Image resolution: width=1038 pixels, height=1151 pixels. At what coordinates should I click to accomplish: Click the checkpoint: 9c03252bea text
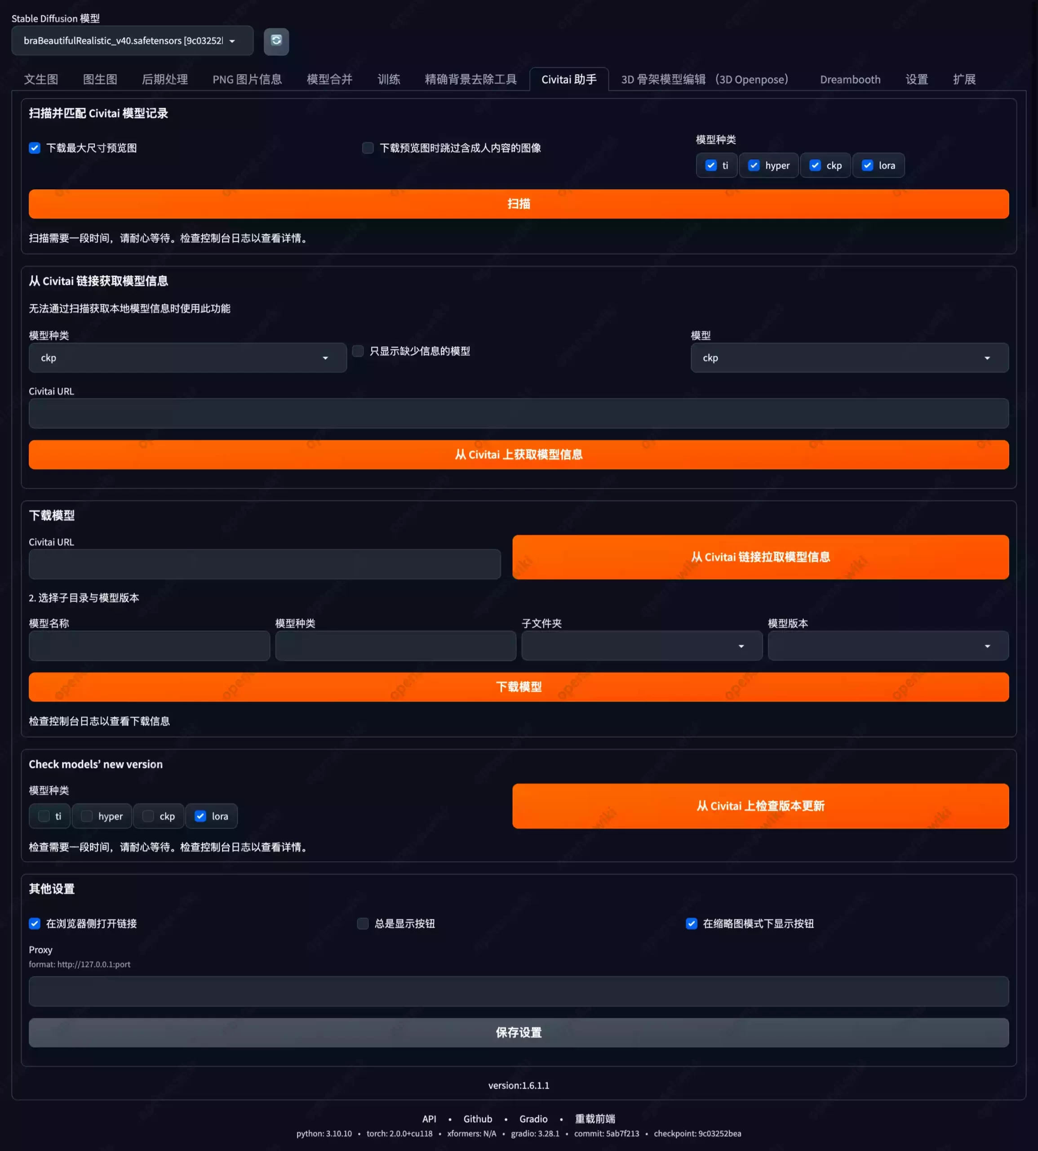697,1133
